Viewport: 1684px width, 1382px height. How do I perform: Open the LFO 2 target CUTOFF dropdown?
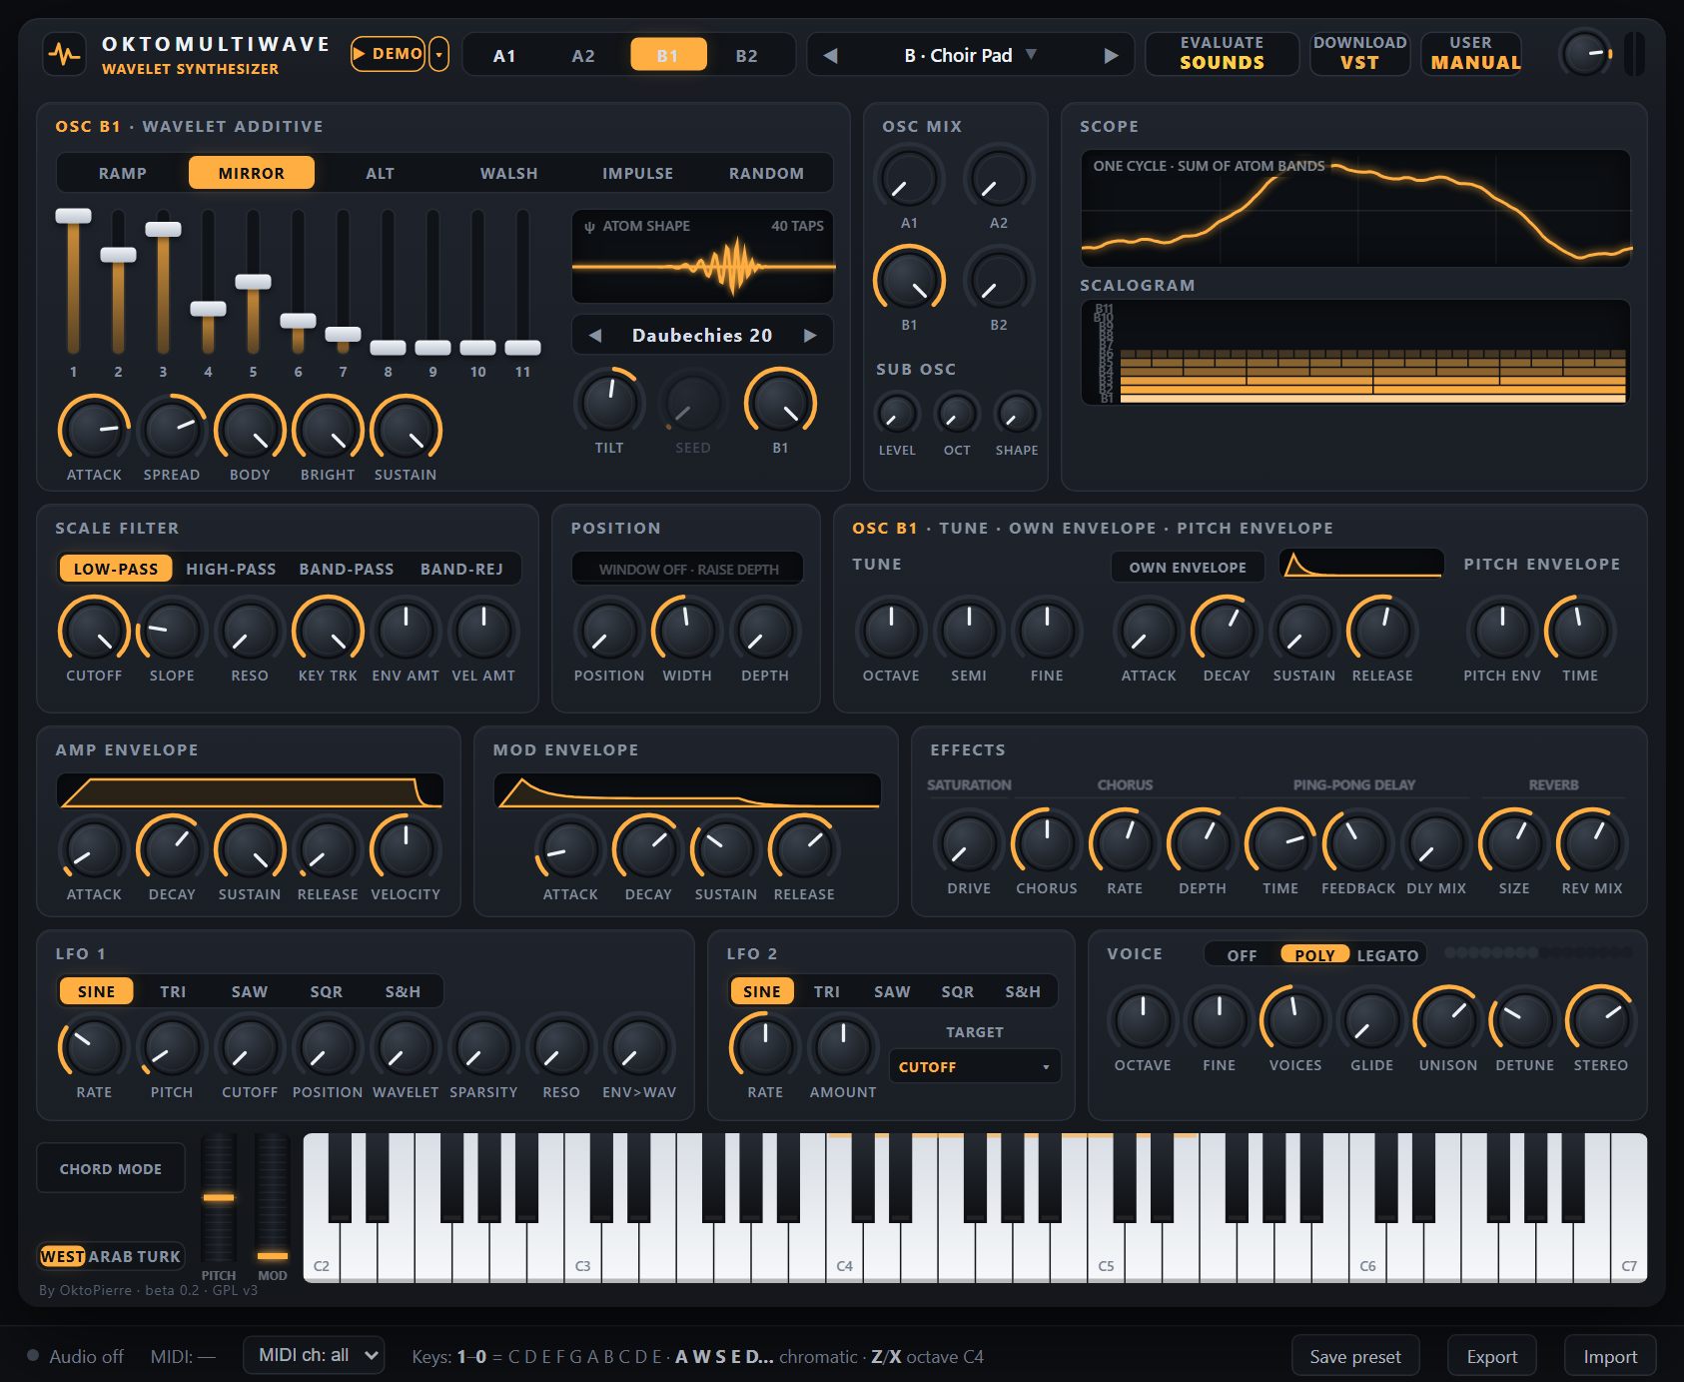point(974,1066)
